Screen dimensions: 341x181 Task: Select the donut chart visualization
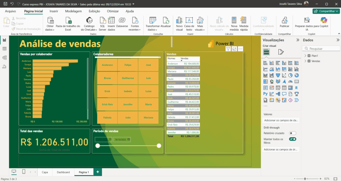coord(296,75)
